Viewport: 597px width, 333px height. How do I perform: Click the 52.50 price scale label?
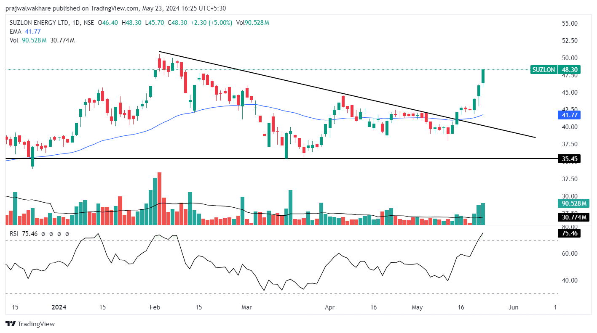[x=569, y=41]
